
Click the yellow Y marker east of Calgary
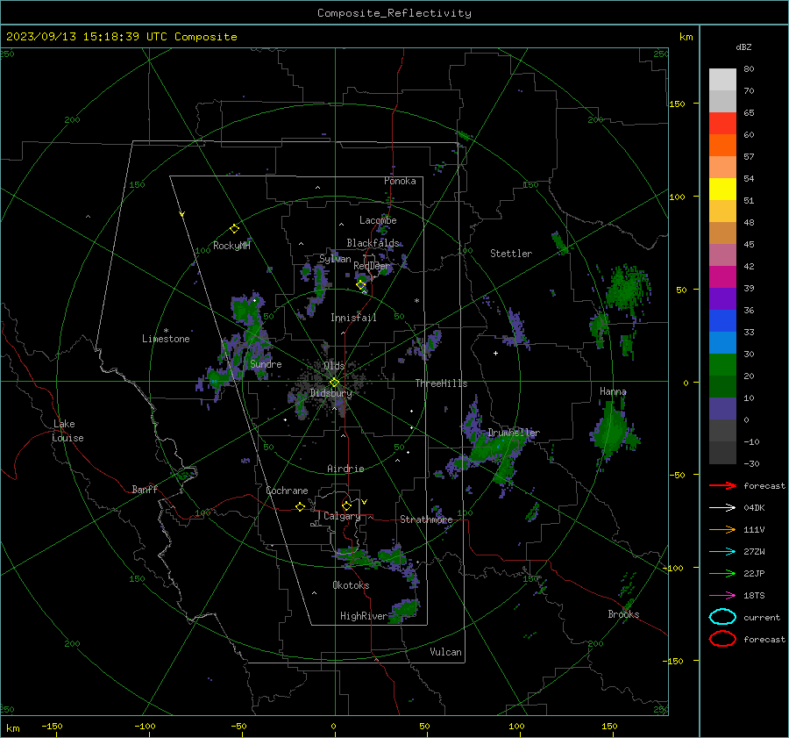(365, 502)
